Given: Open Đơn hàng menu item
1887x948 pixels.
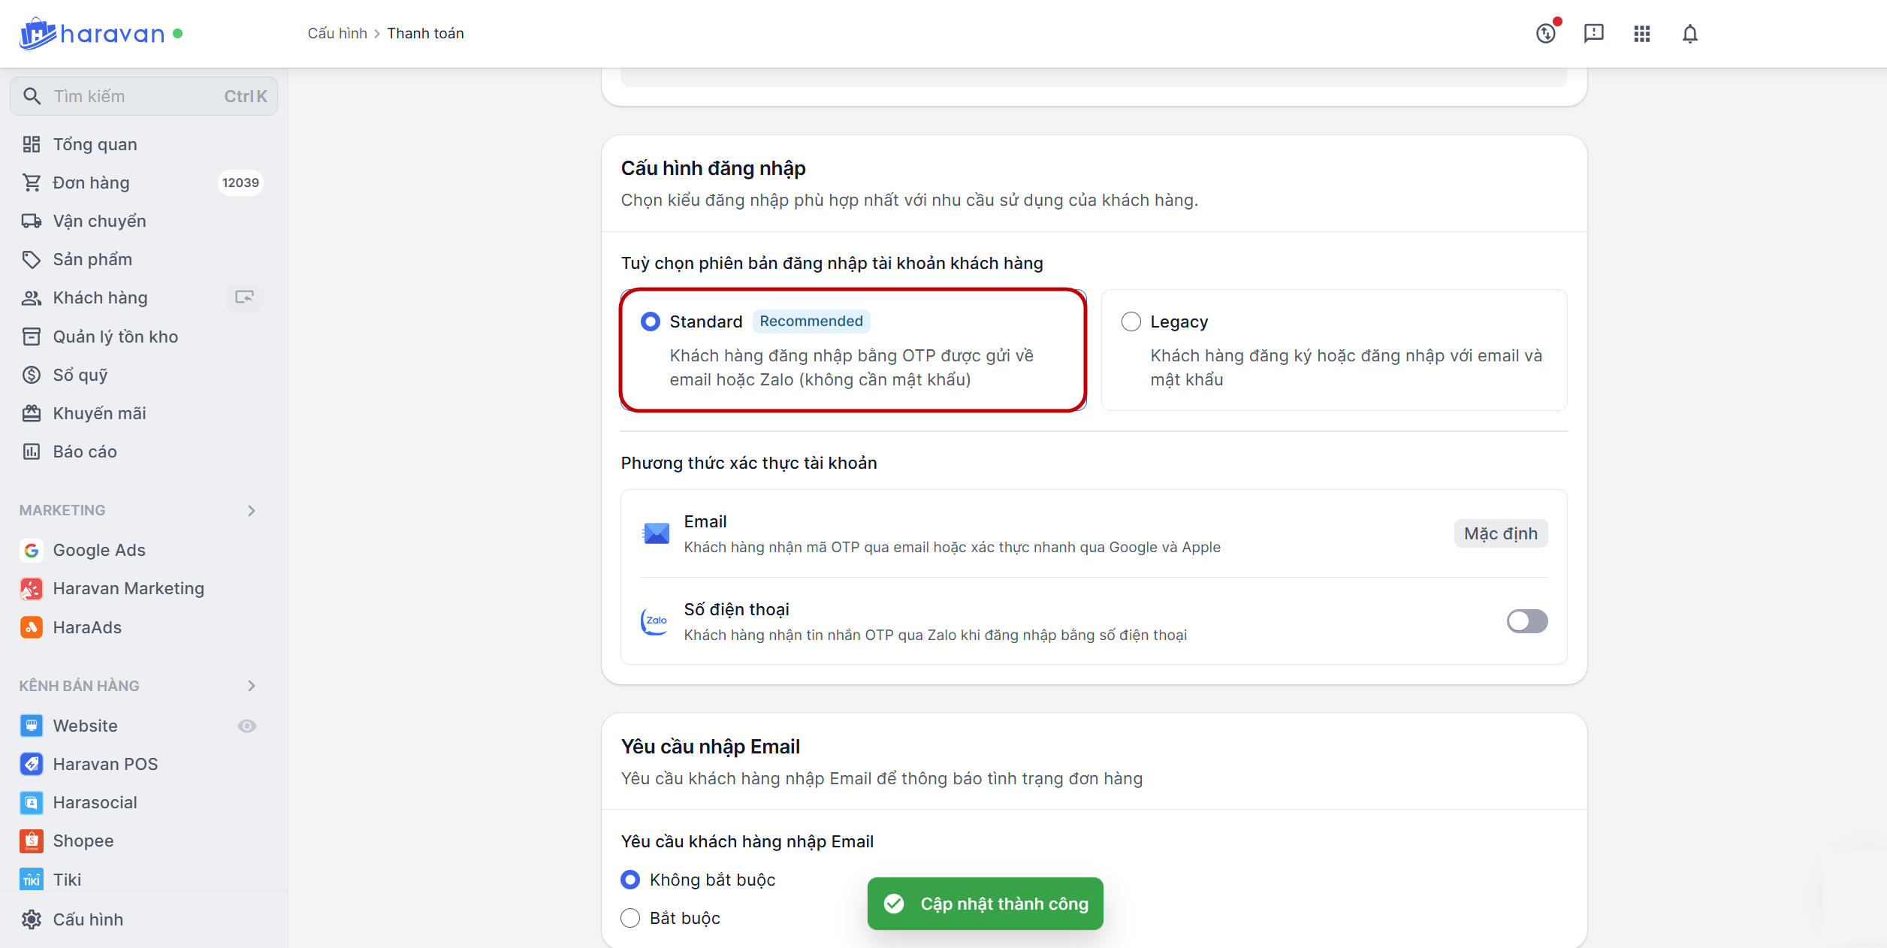Looking at the screenshot, I should click(91, 183).
